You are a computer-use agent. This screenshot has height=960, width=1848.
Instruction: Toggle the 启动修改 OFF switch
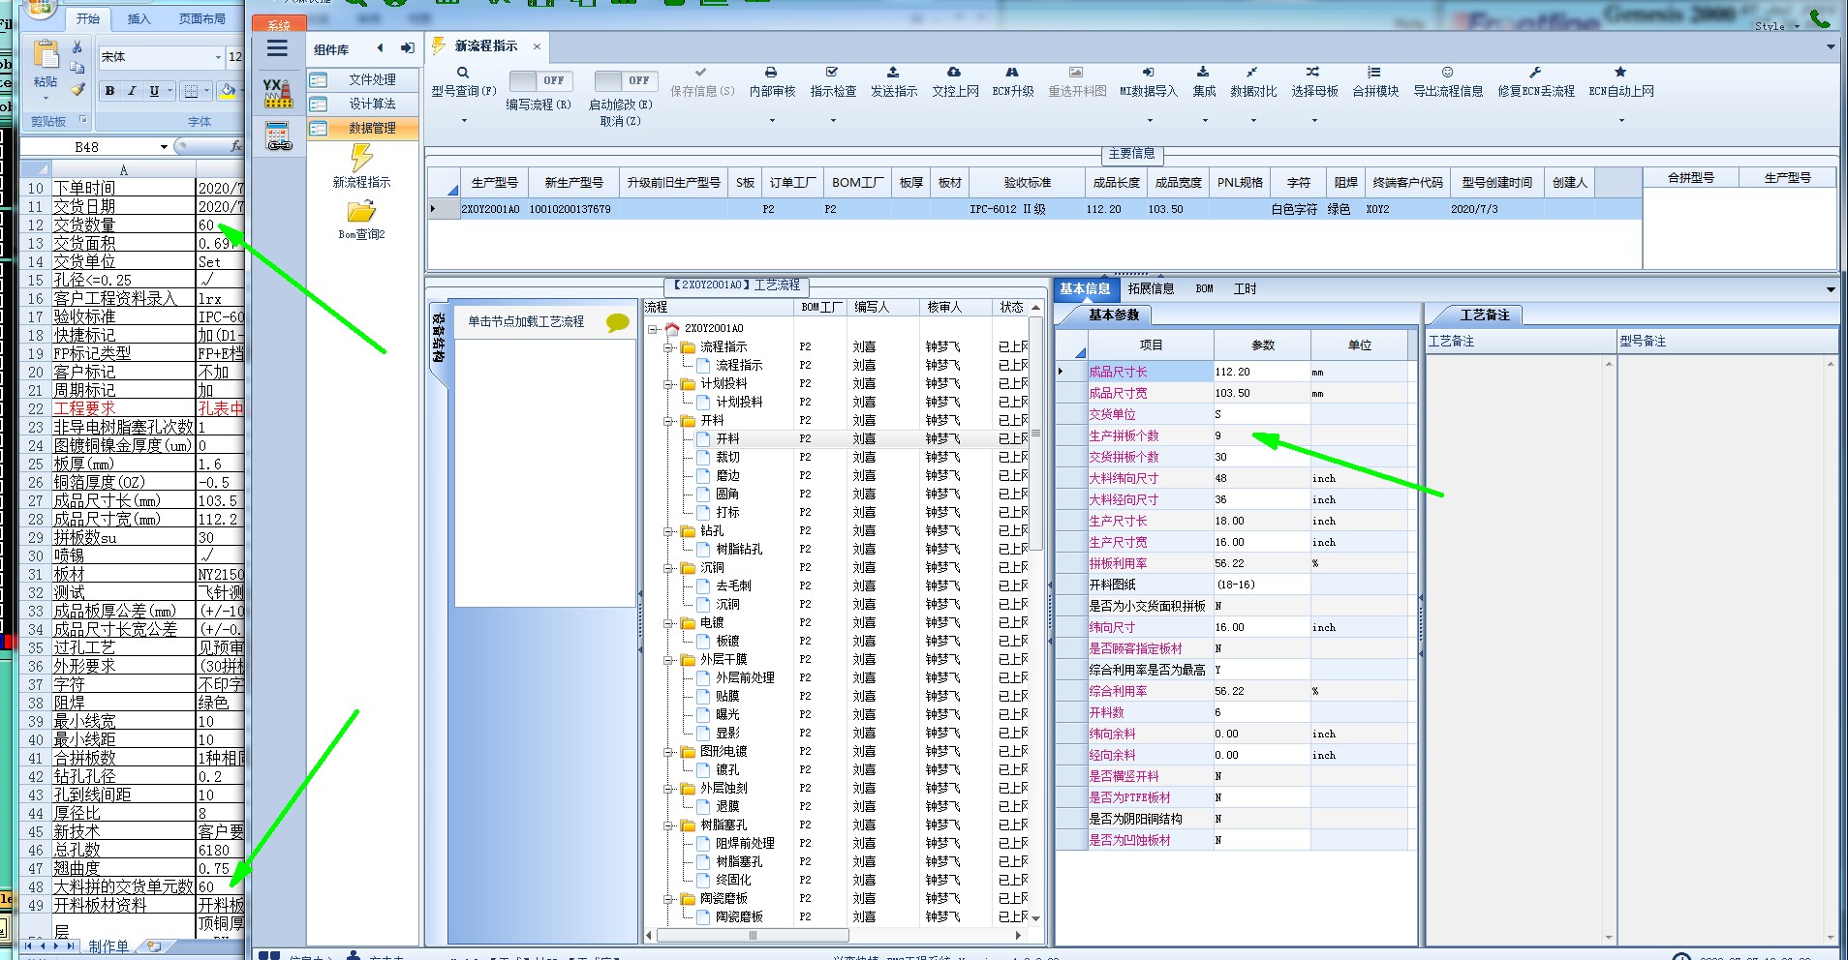click(626, 80)
